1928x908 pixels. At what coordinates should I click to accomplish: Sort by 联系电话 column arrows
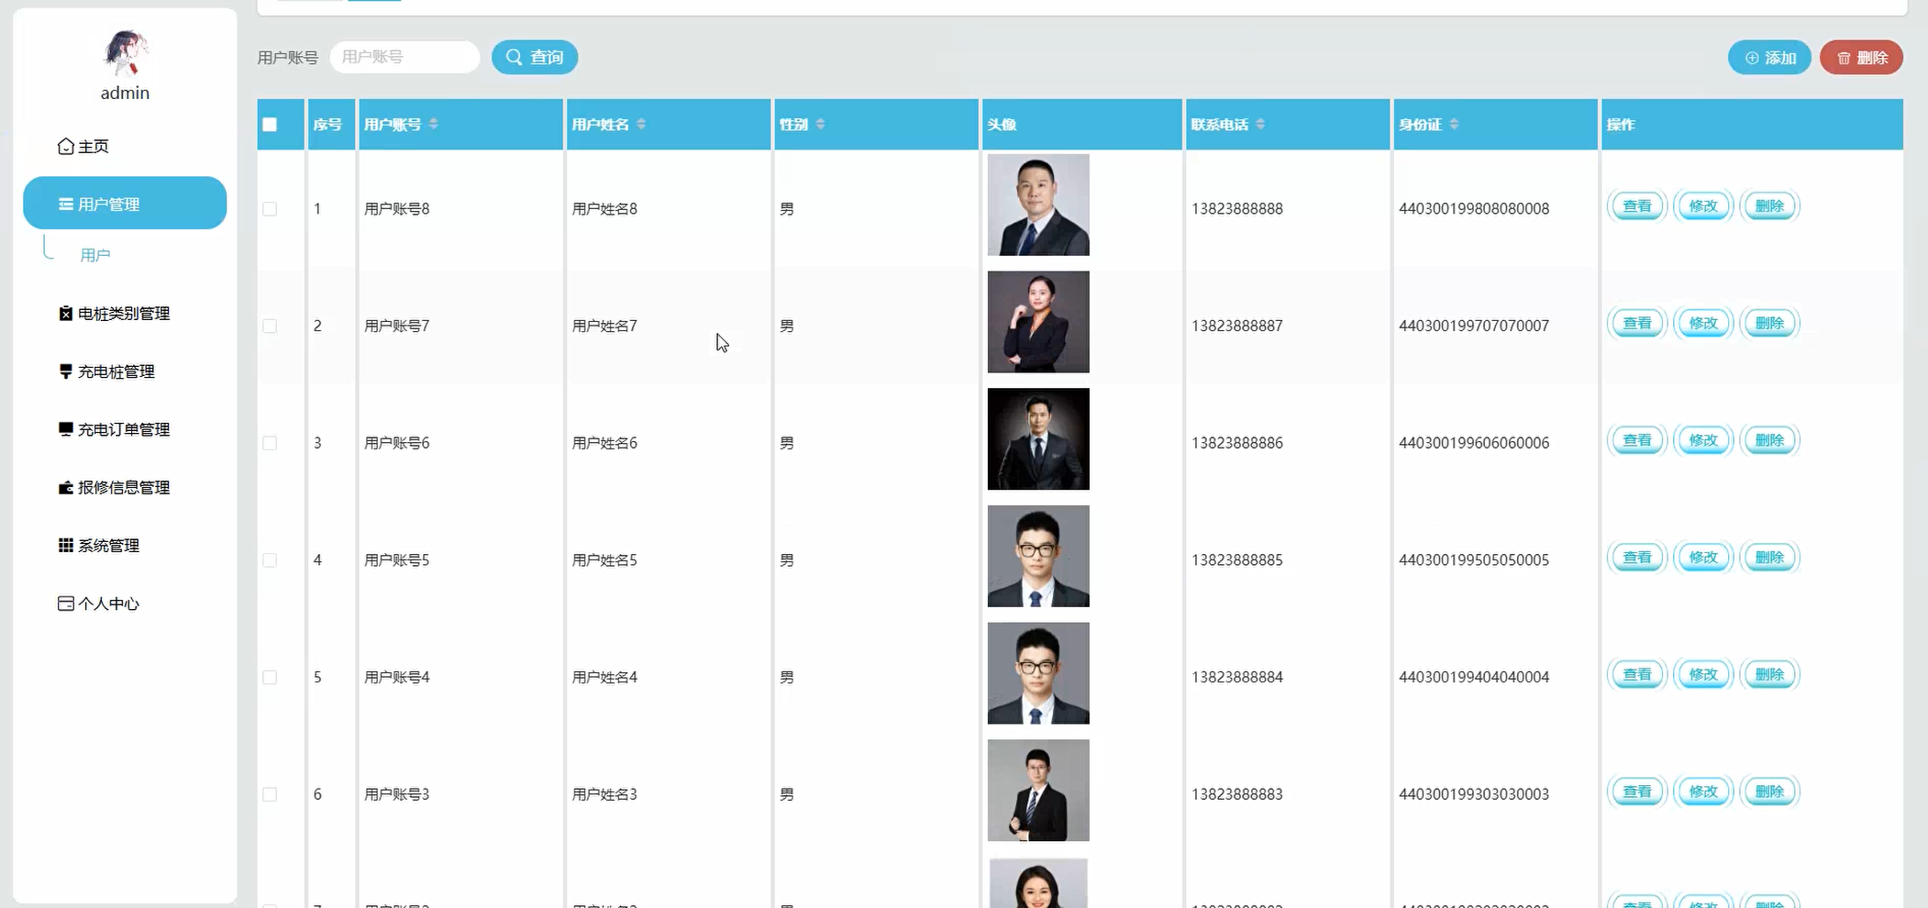[1260, 124]
